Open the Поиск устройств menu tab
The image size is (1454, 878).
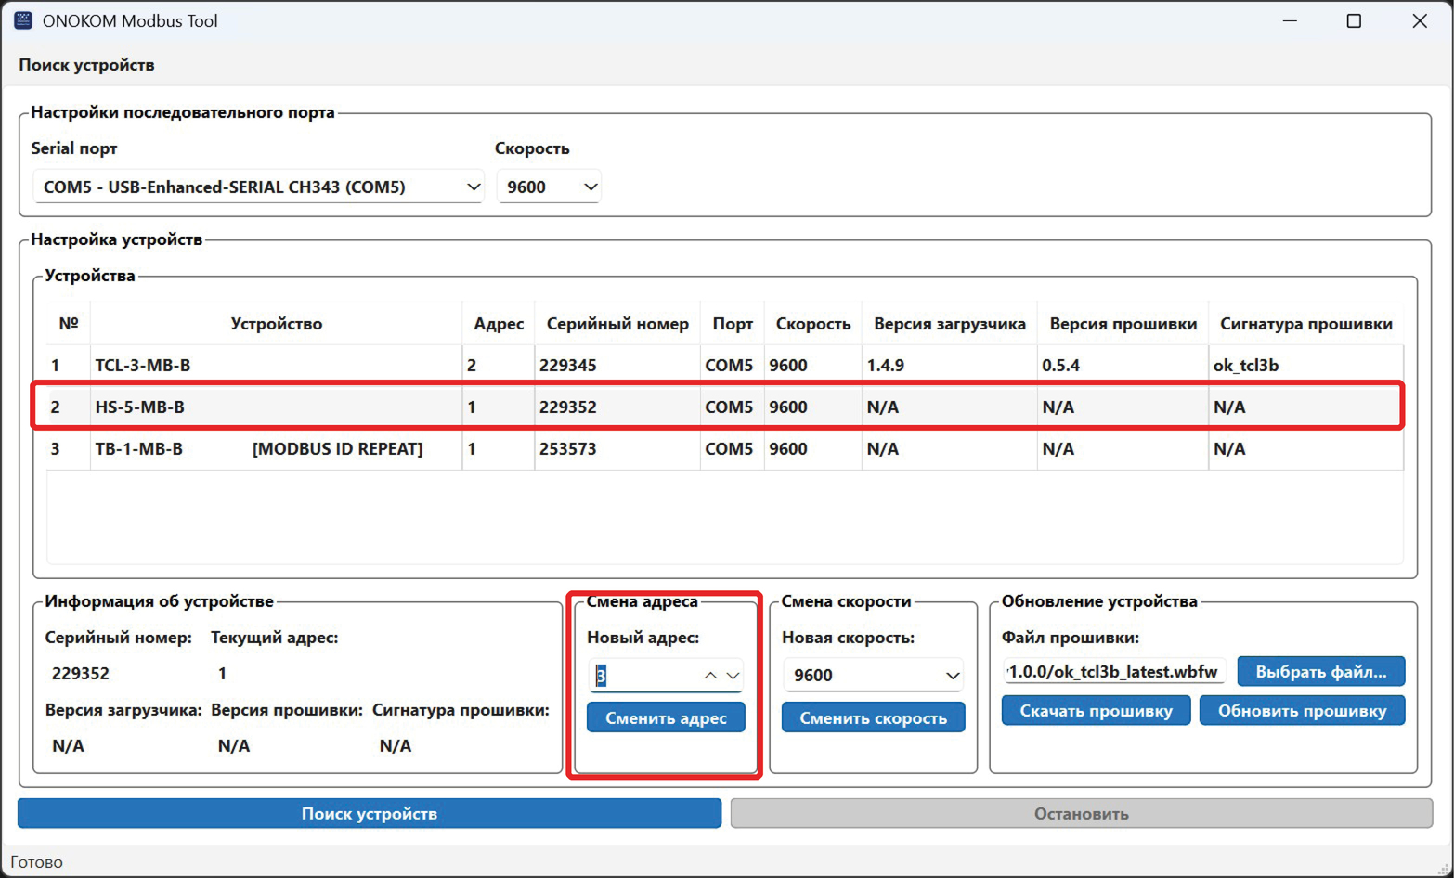point(86,65)
